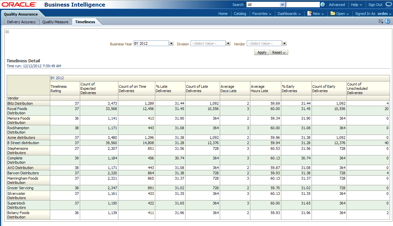Open the page options icon
The width and height of the screenshot is (393, 226).
381,22
